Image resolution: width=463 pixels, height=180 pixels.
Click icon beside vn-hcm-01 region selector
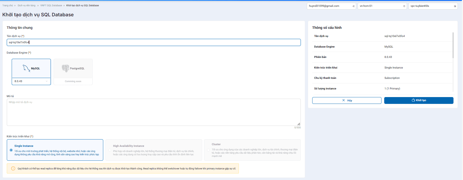(404, 6)
